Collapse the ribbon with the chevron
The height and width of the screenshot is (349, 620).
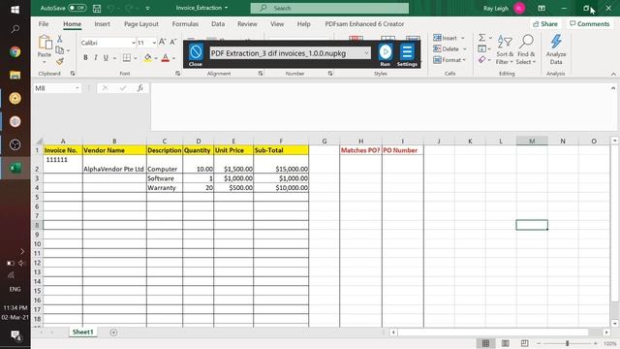[613, 74]
